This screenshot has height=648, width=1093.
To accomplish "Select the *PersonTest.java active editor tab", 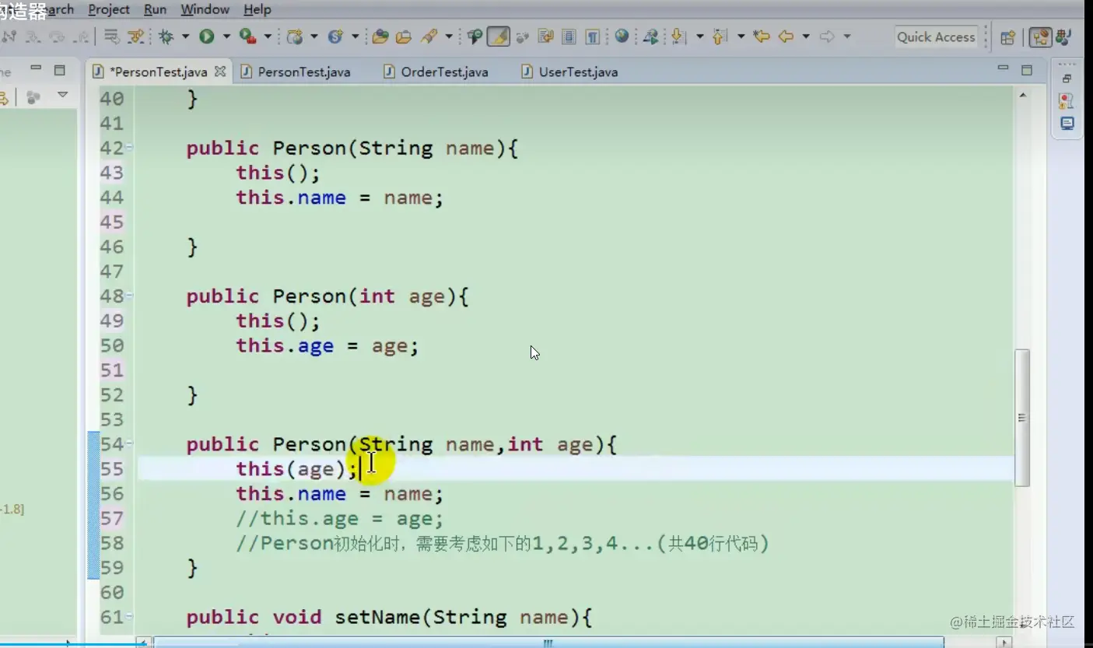I will click(x=158, y=72).
